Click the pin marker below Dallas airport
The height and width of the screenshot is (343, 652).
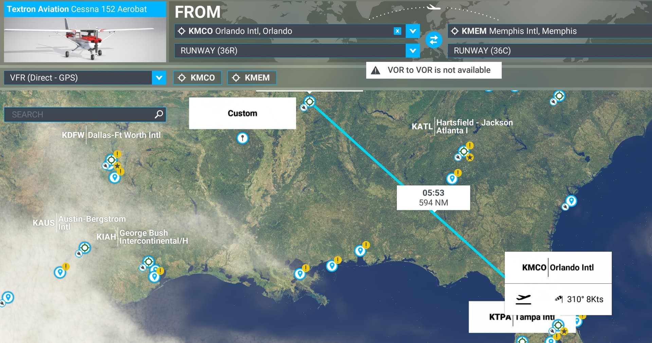pos(114,177)
